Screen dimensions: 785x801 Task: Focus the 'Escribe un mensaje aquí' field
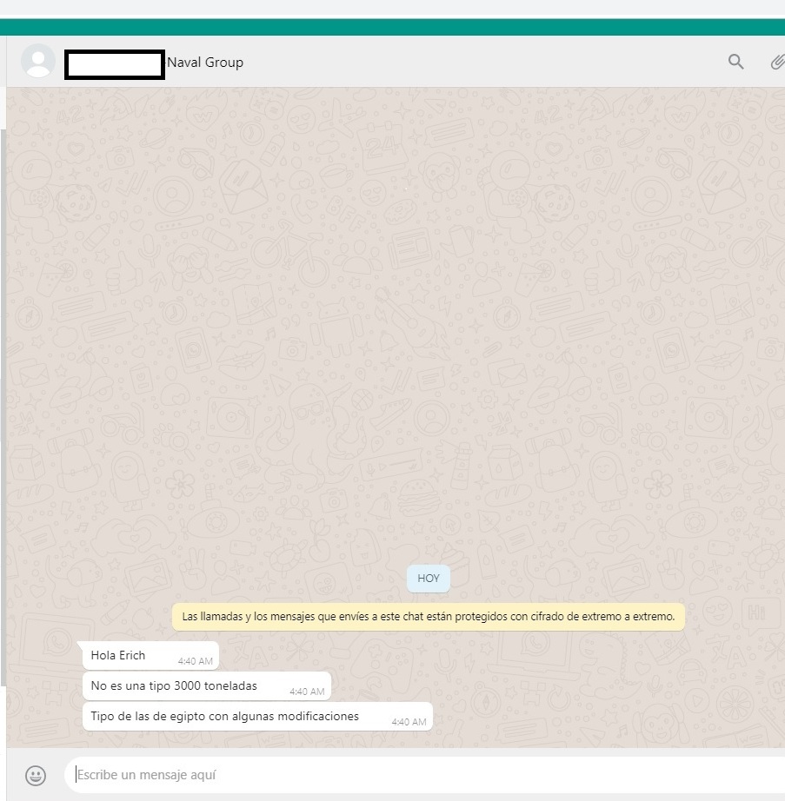point(425,775)
